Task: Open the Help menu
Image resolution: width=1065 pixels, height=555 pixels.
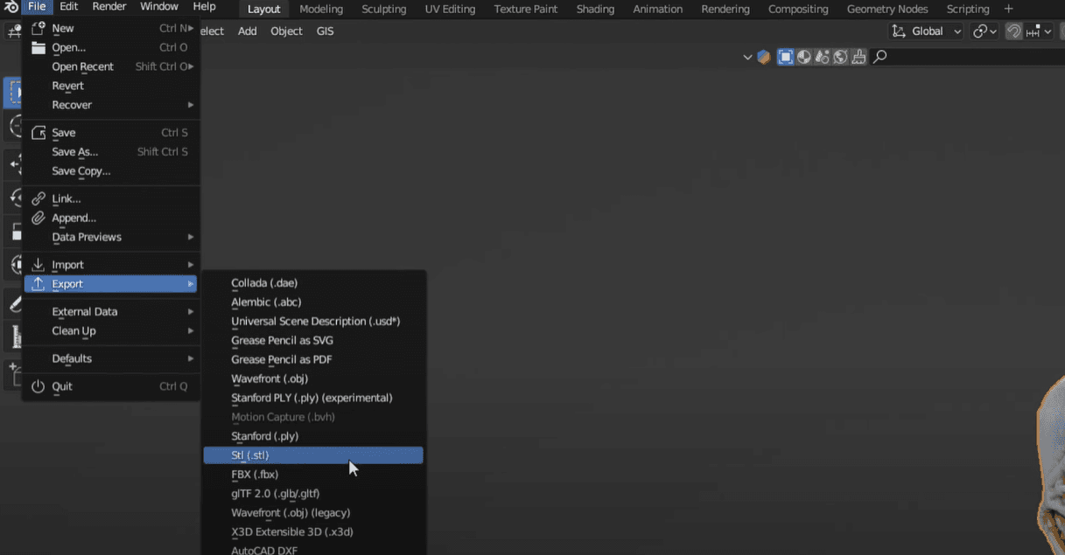Action: (x=204, y=7)
